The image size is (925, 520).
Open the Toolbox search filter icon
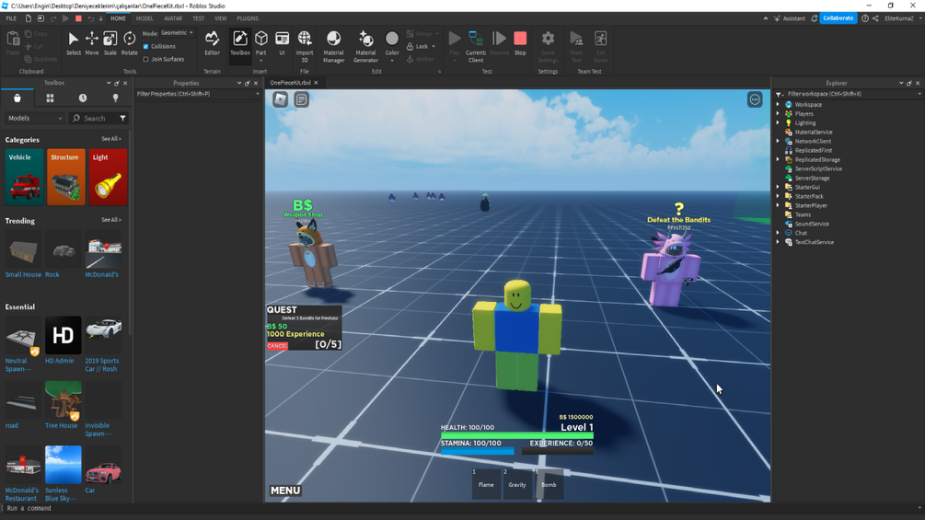click(122, 119)
